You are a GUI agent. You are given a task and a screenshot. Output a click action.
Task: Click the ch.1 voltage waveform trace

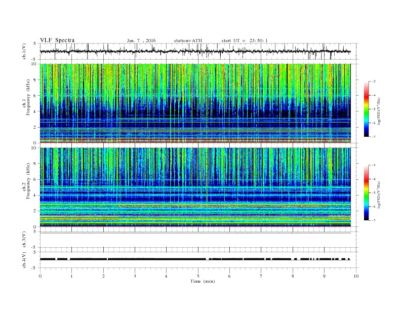pyautogui.click(x=195, y=51)
